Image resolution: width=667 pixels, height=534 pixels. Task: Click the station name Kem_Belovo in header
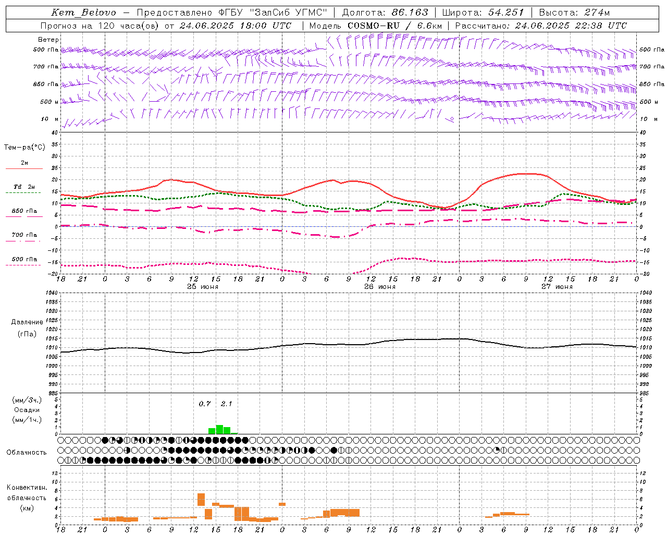[x=84, y=13]
